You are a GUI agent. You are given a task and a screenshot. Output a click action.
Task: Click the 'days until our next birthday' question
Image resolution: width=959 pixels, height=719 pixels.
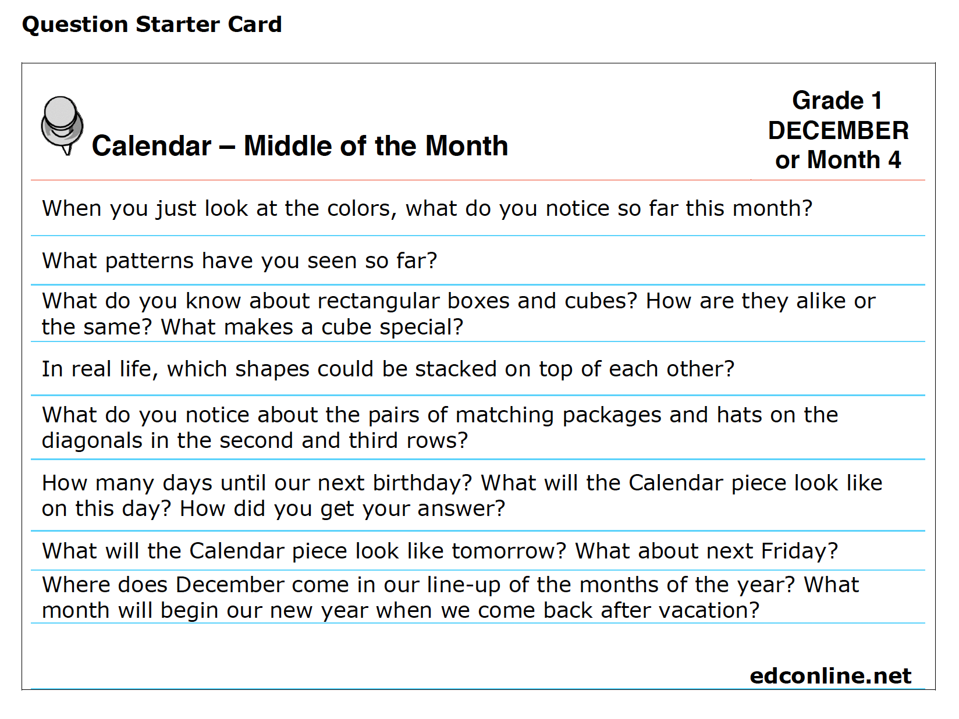point(462,496)
